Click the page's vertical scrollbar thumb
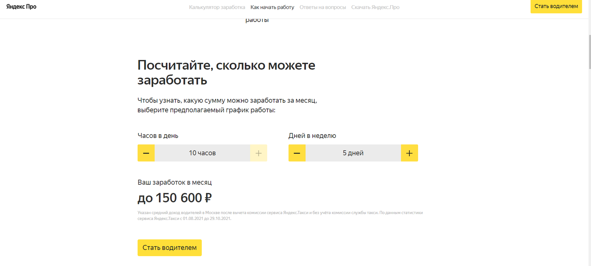The image size is (591, 266). 589,52
